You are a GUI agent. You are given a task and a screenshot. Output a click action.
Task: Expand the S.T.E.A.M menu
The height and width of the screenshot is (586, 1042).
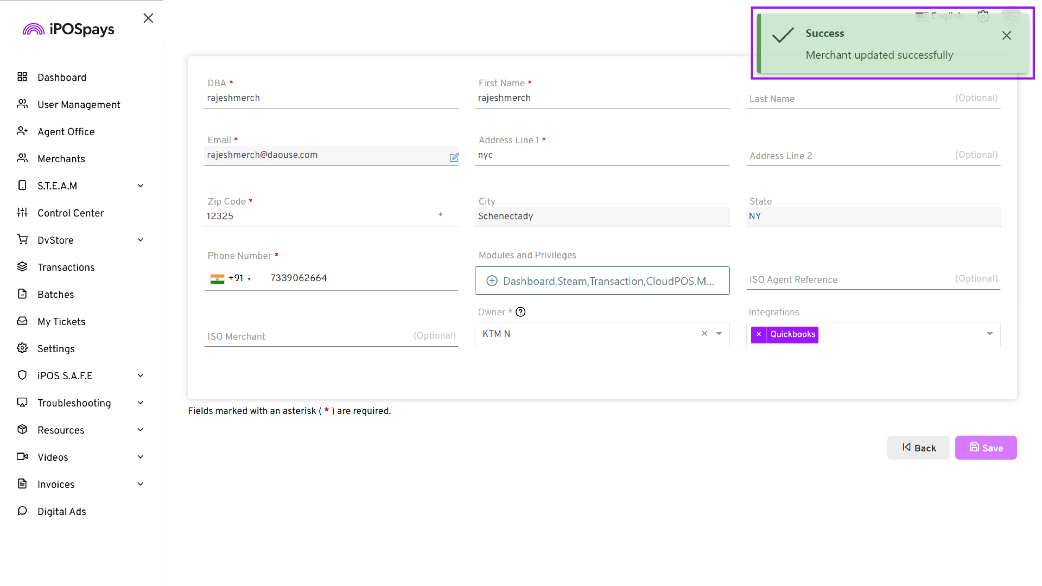[x=140, y=186]
